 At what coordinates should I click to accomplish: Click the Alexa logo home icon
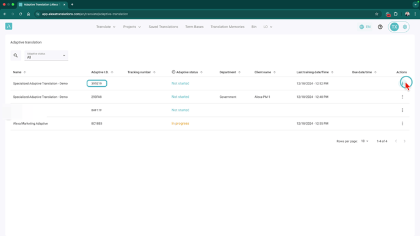point(9,26)
